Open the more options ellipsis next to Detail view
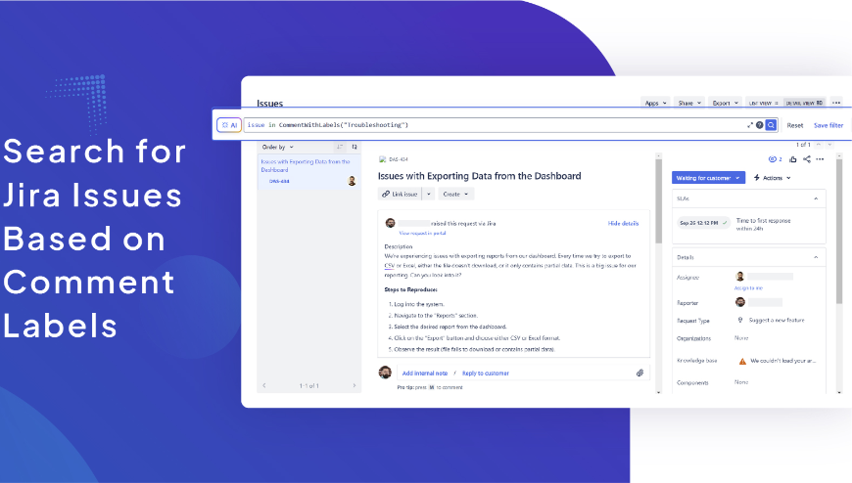This screenshot has height=483, width=852. tap(836, 103)
